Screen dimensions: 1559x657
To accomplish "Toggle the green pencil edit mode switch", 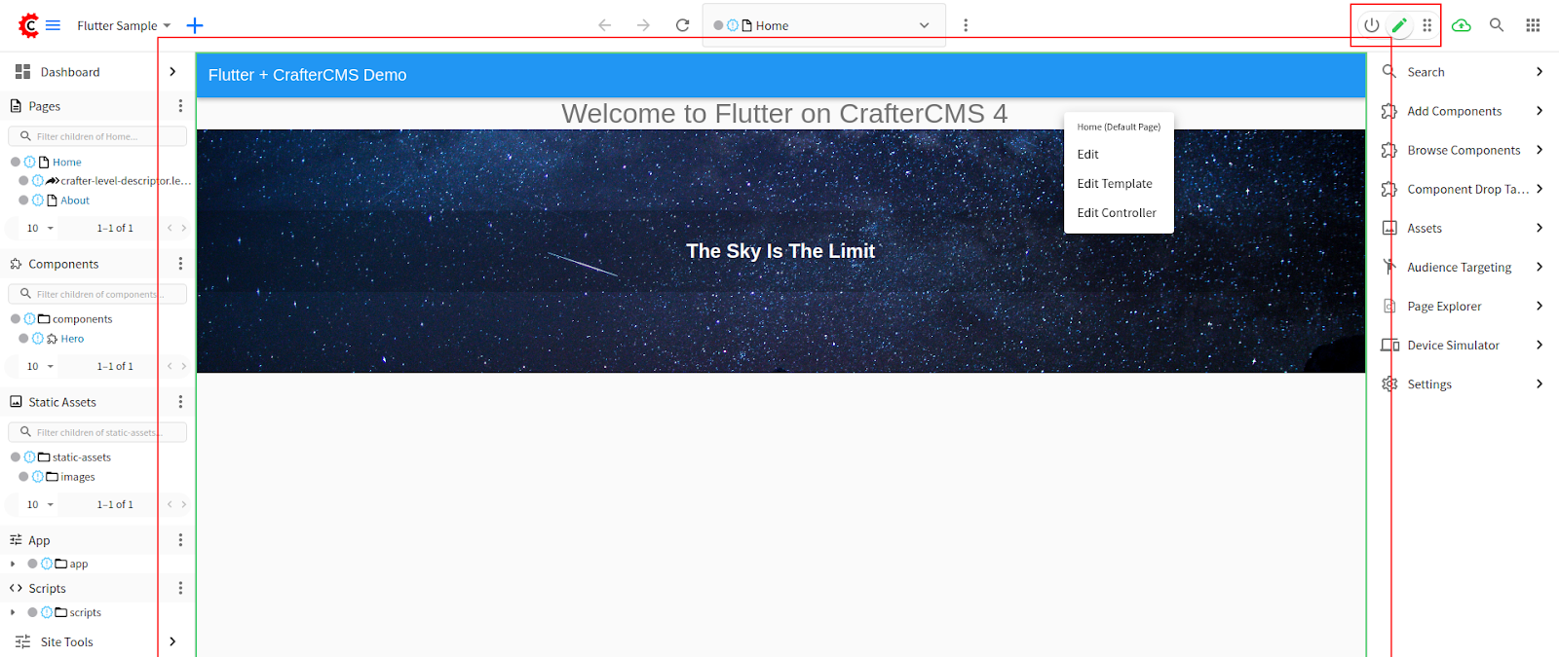I will pos(1399,25).
